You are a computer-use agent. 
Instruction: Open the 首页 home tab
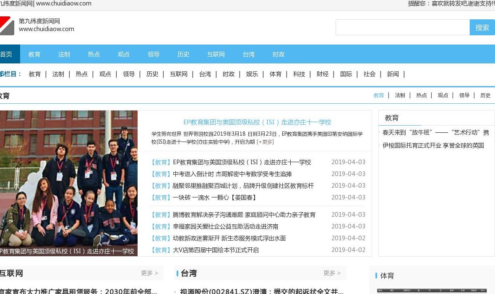[10, 54]
